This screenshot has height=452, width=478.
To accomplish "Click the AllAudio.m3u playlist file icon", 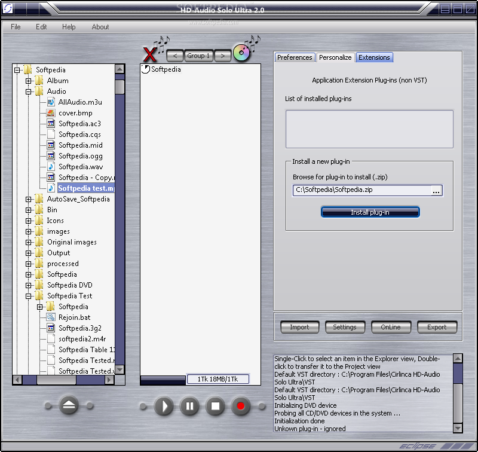I will [51, 102].
